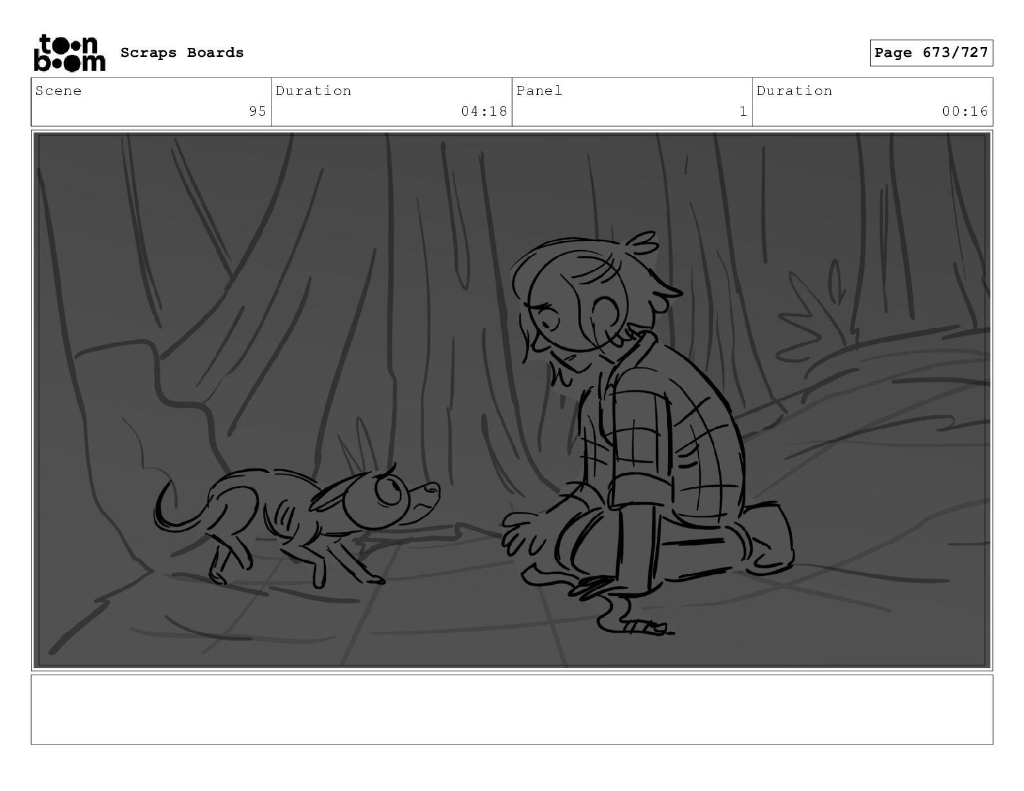1024x791 pixels.
Task: Select the panel duration value '00:16'
Action: [965, 111]
